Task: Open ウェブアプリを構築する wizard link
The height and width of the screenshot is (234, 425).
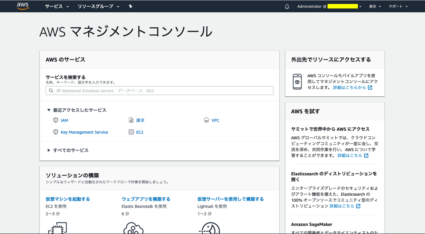Action: 146,199
